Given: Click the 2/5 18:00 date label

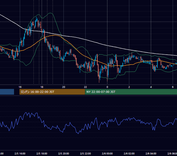Looking at the screenshot, I should click(x=42, y=153).
